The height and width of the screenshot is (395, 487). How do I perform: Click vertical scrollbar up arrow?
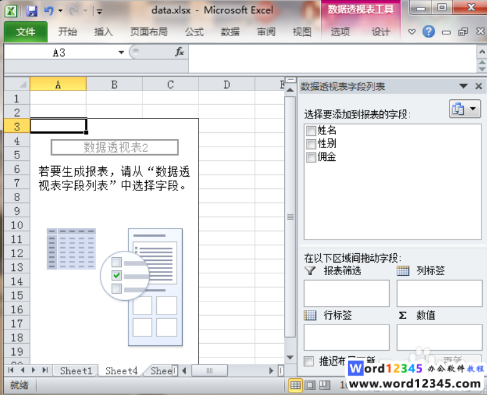290,90
